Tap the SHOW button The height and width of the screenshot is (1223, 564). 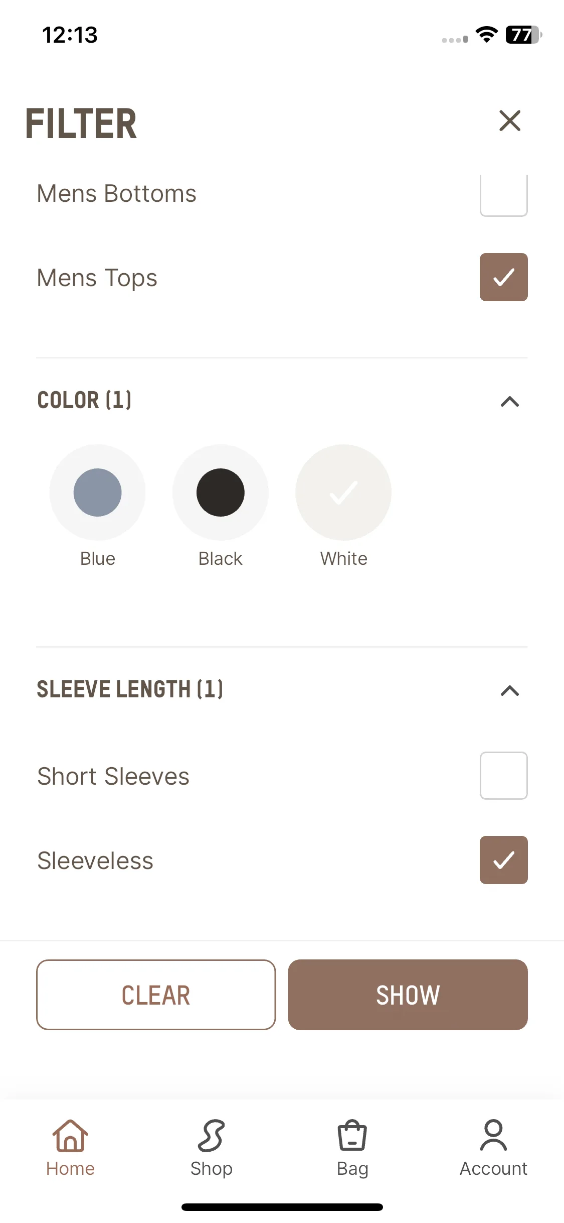click(x=408, y=995)
